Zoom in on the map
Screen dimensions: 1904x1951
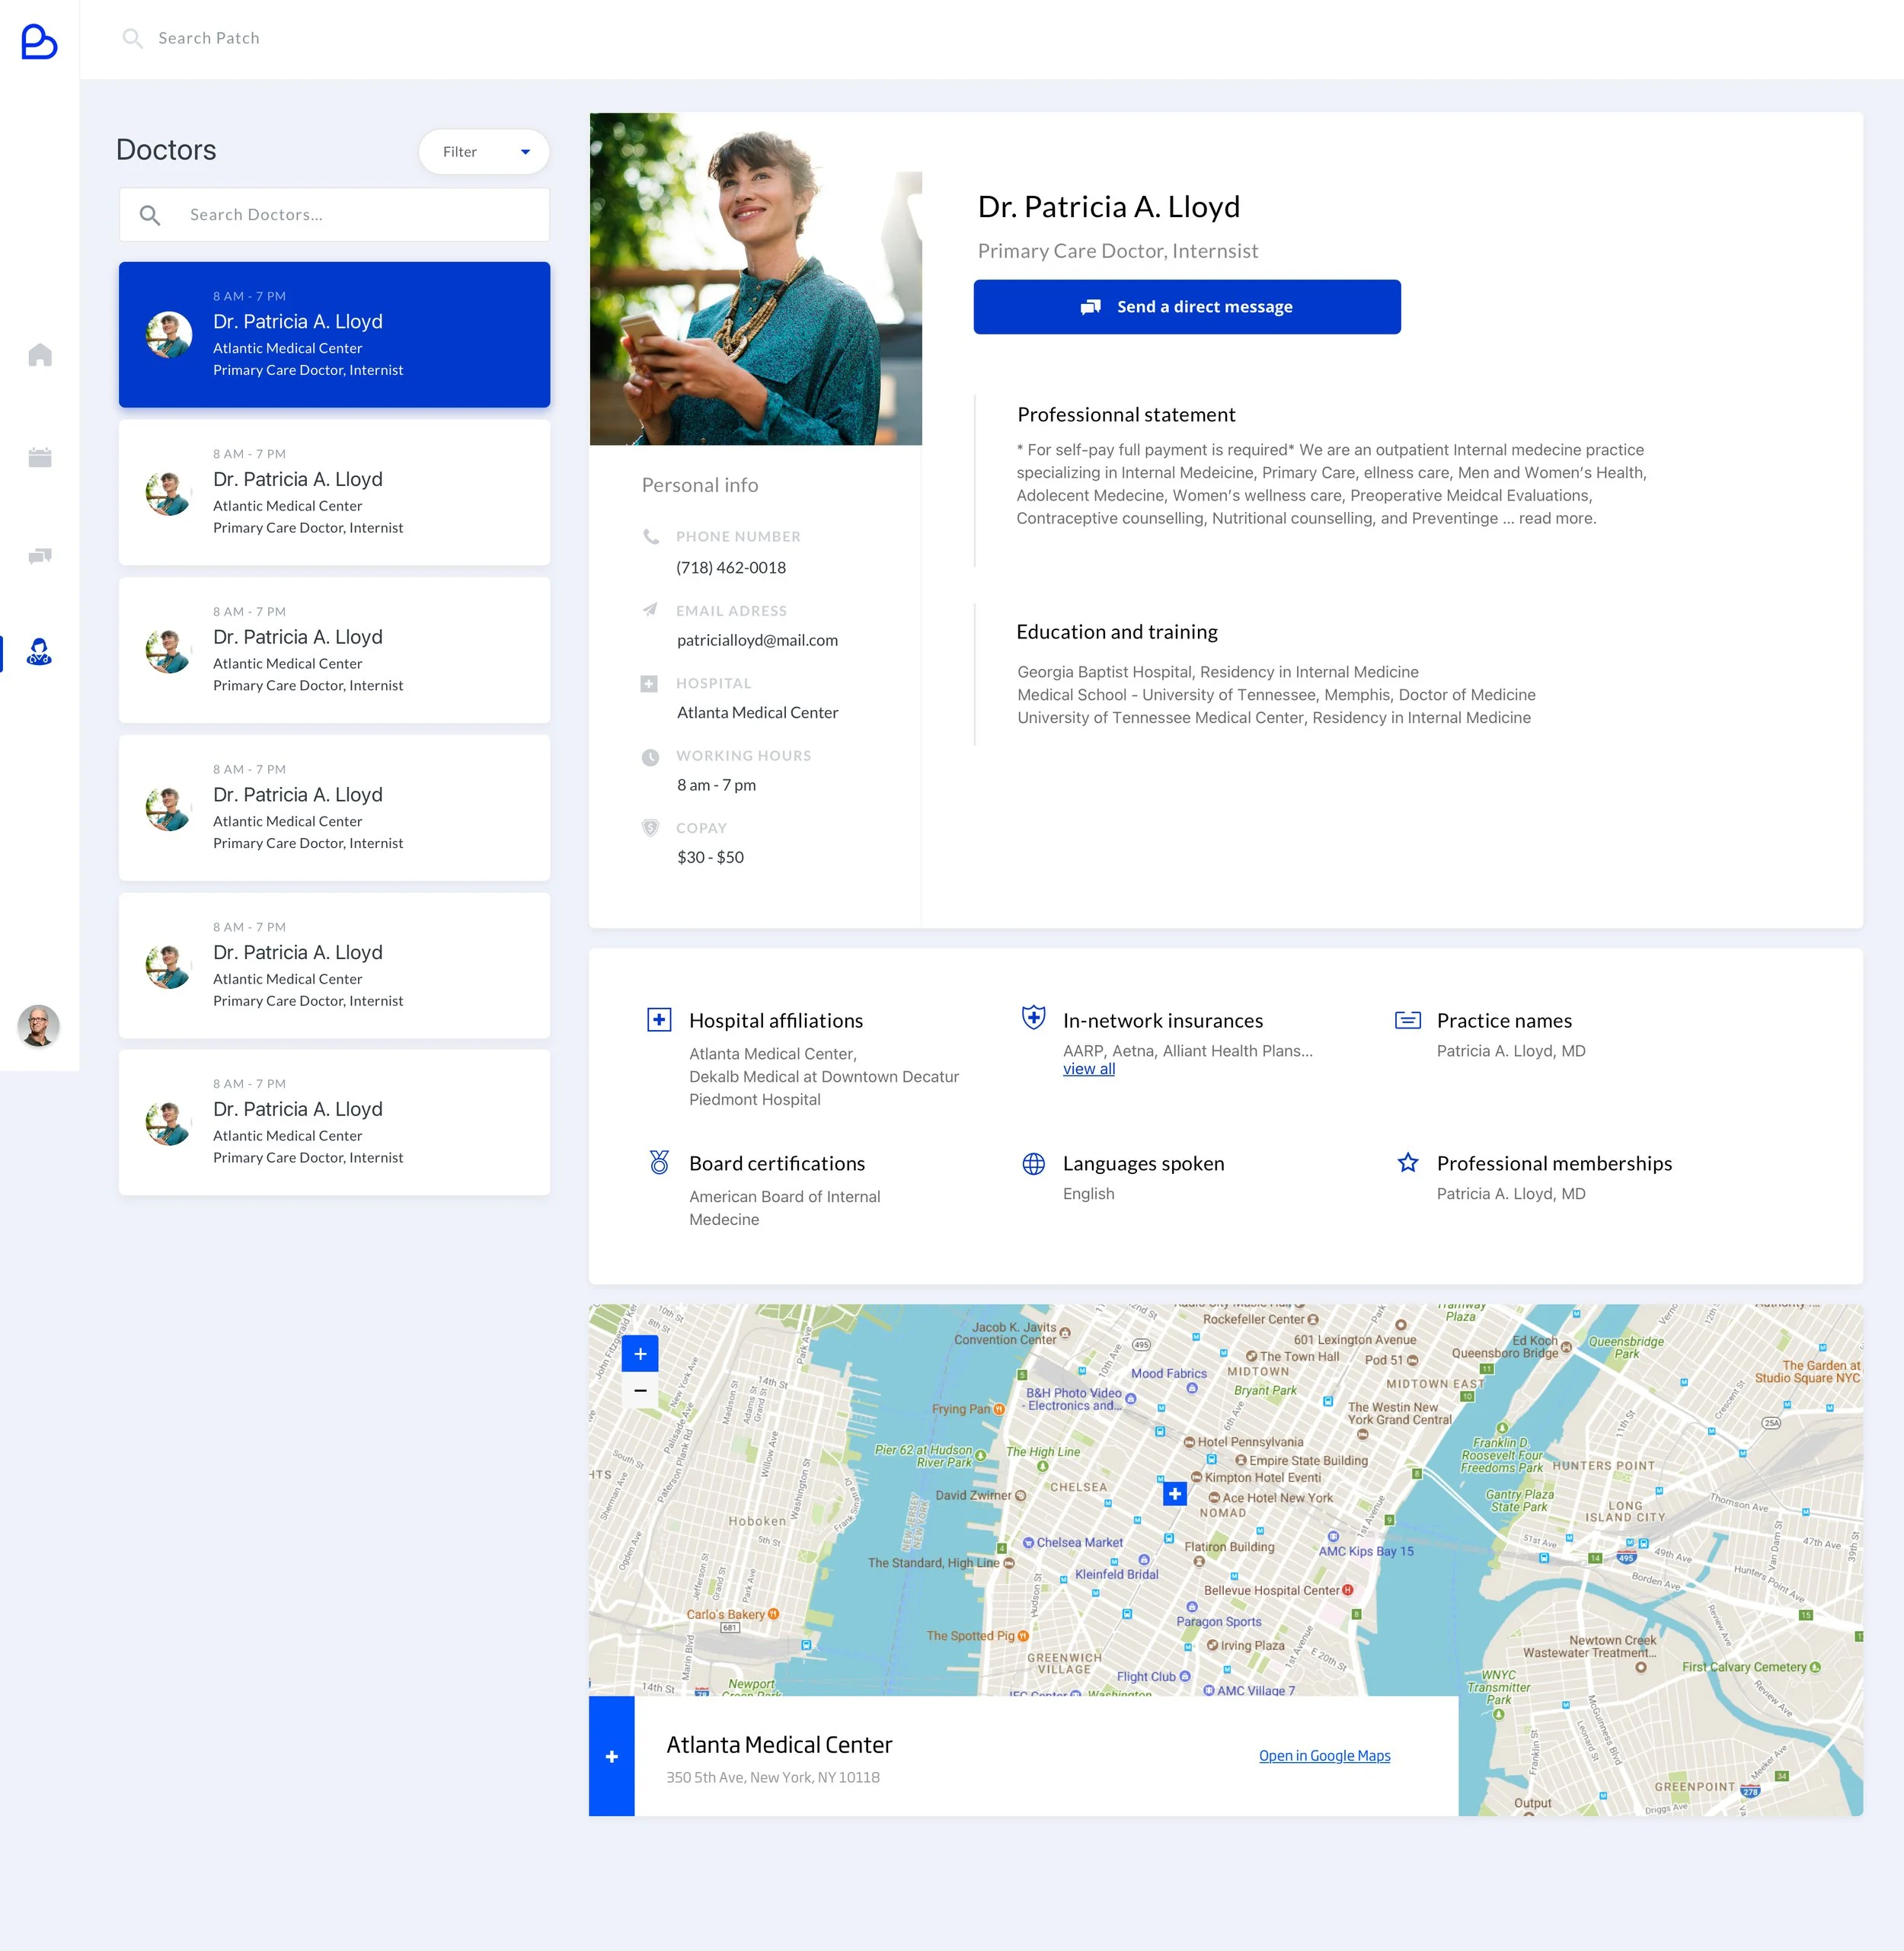(640, 1354)
